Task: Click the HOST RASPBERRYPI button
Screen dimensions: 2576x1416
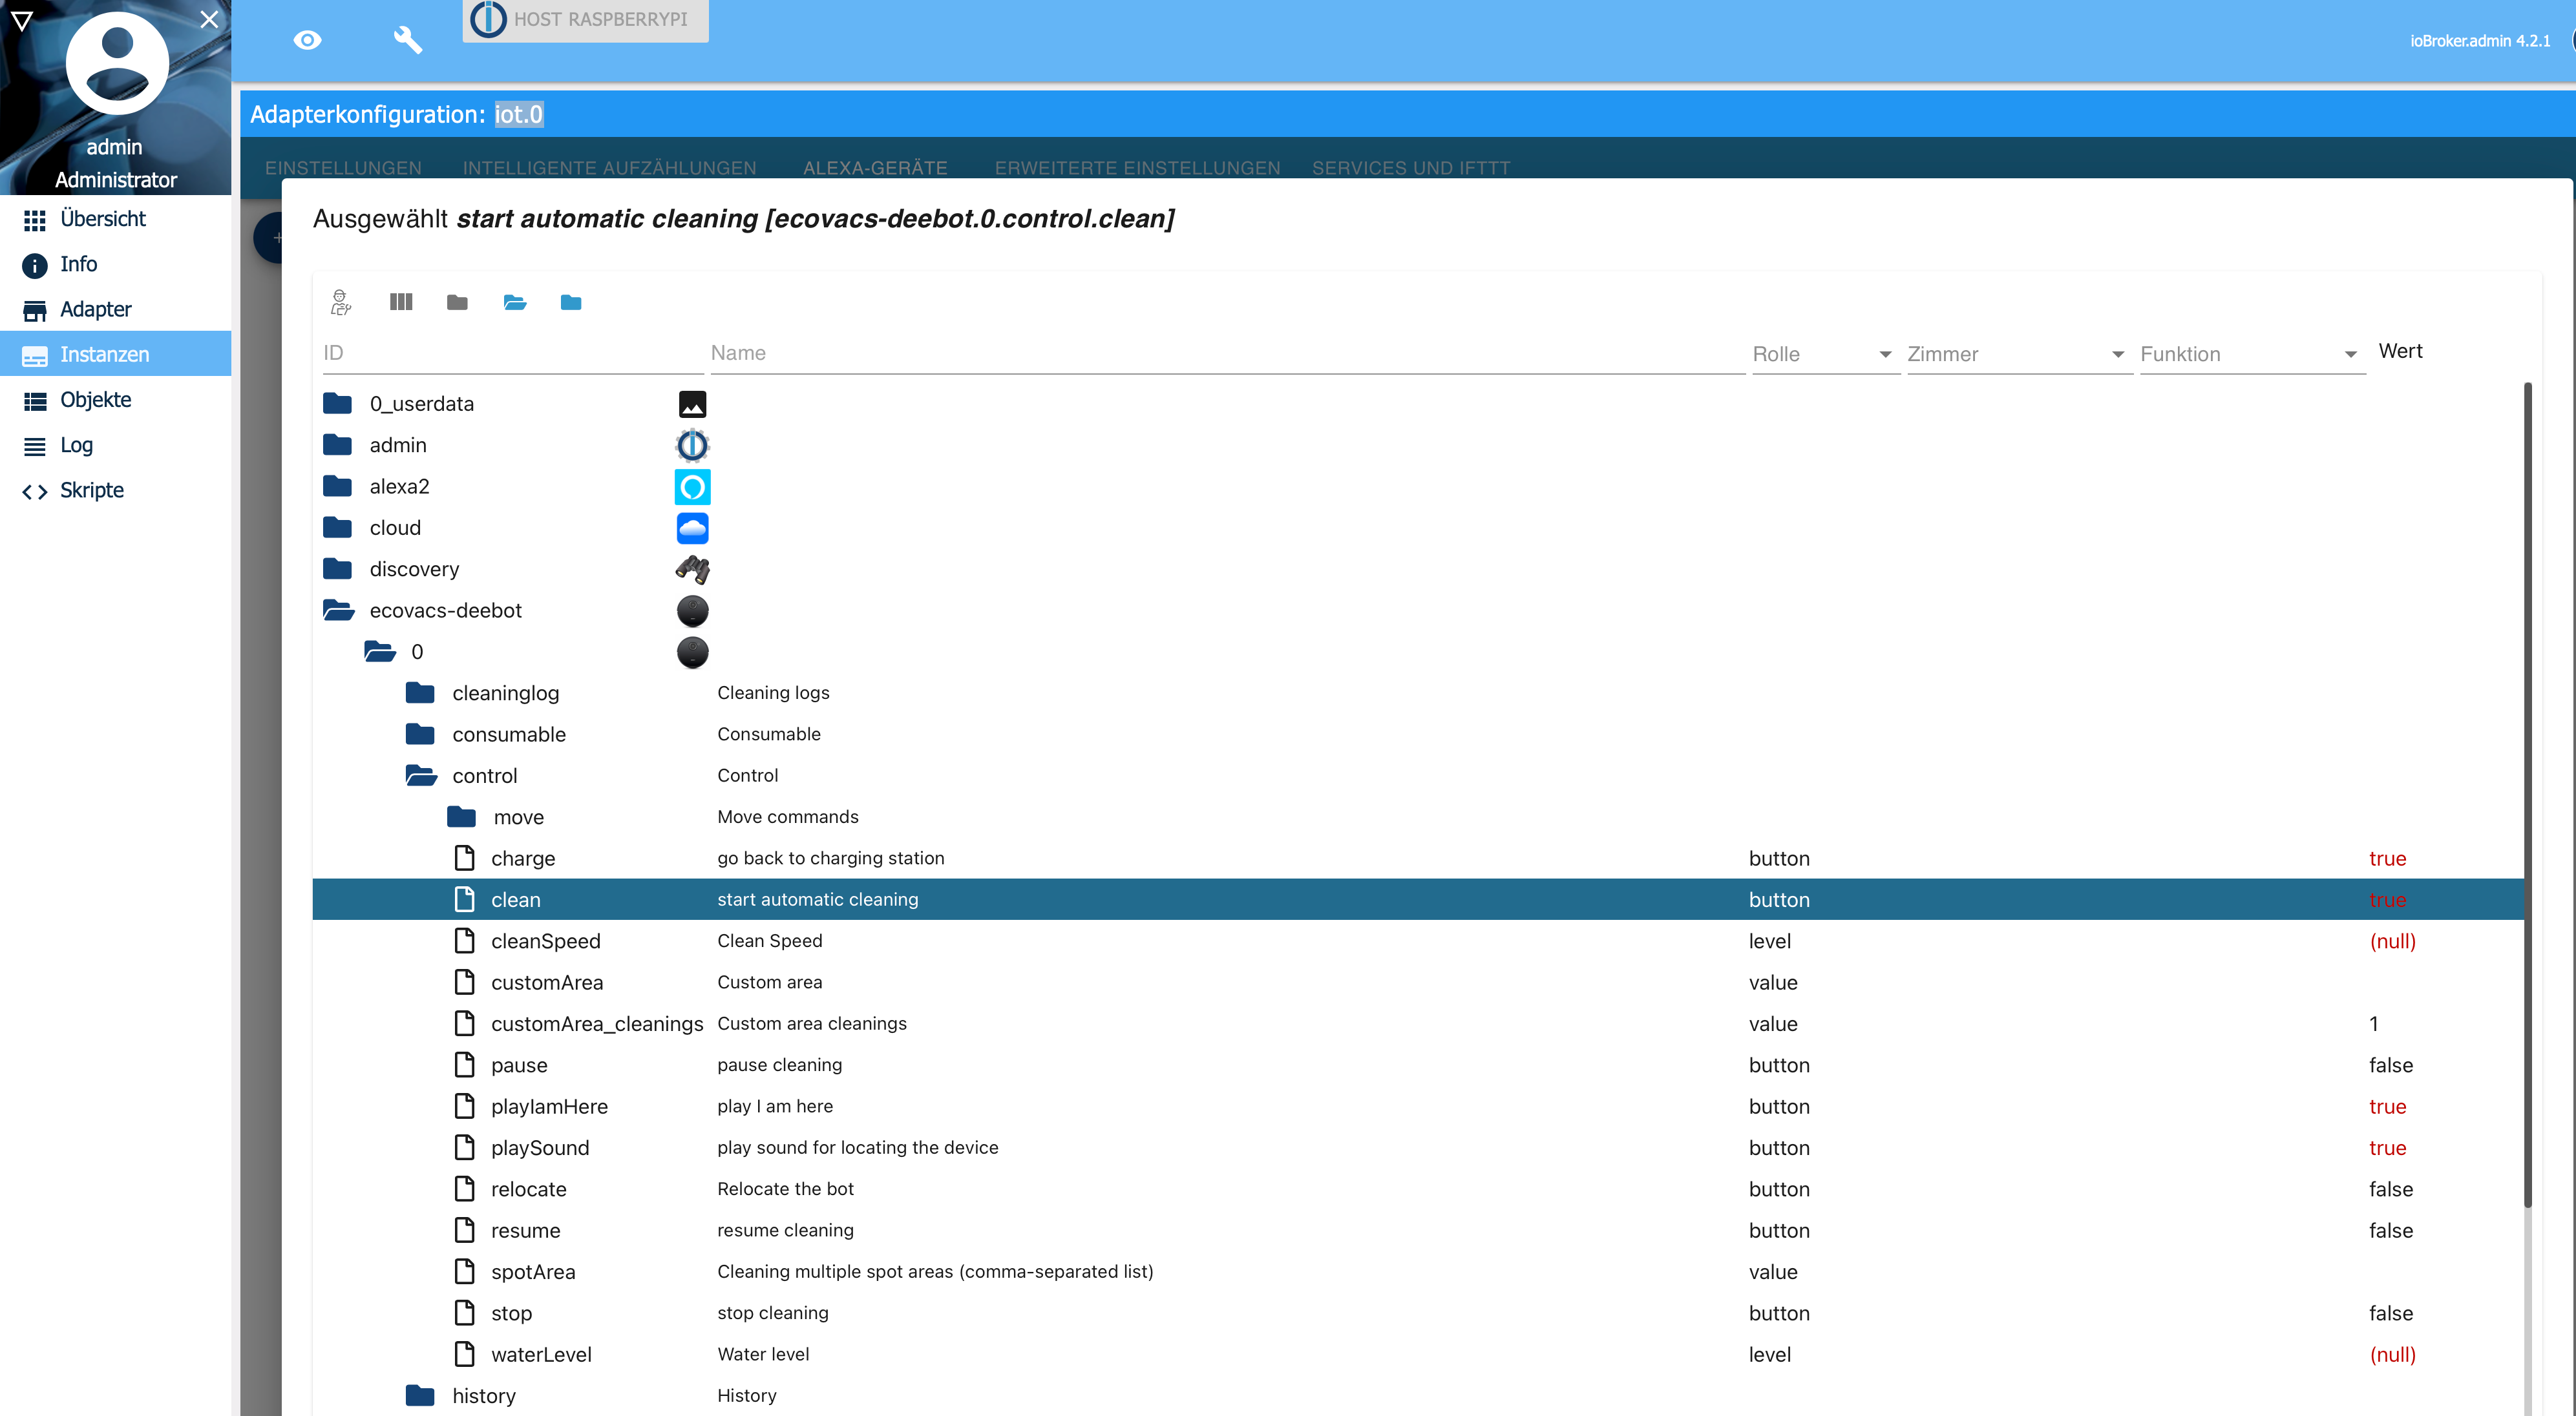Action: pos(586,20)
